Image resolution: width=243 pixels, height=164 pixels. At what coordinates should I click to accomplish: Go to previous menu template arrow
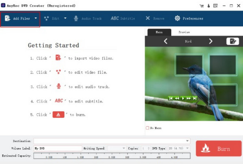[x=166, y=41]
